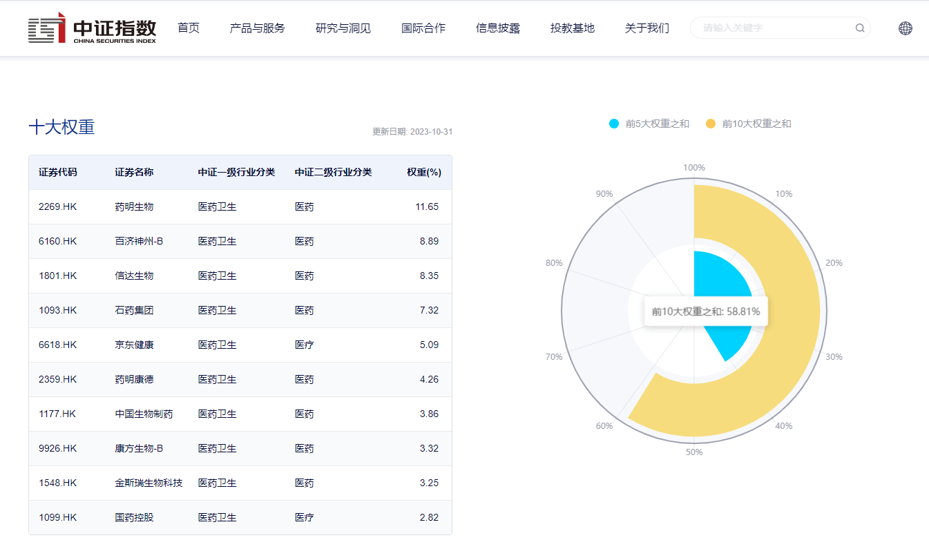Select the 6618.HK 京东健康 row
Viewport: 929px width, 549px height.
coord(240,345)
